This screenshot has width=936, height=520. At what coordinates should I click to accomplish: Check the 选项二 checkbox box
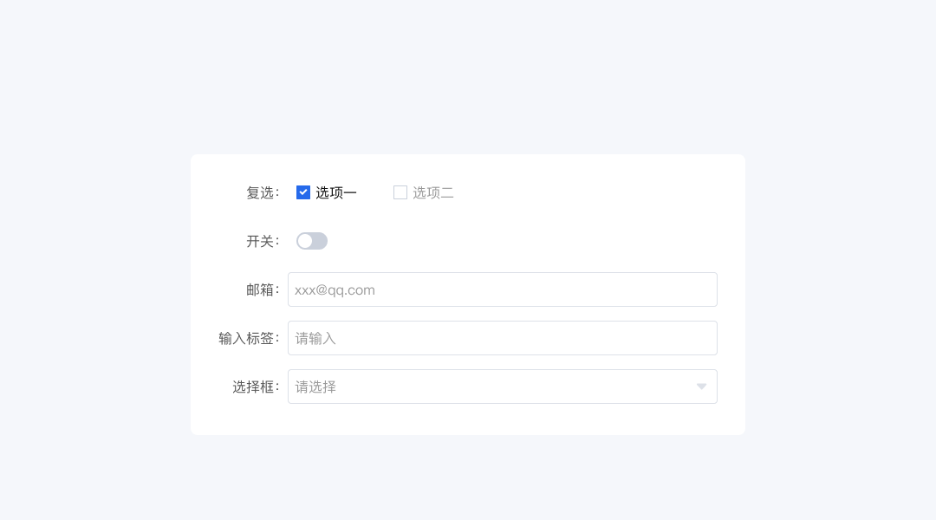[400, 192]
